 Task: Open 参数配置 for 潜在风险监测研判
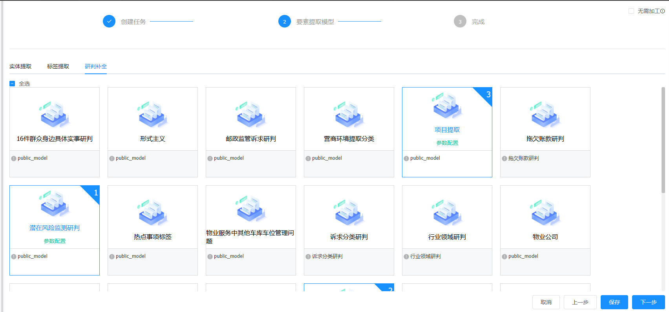pyautogui.click(x=55, y=241)
